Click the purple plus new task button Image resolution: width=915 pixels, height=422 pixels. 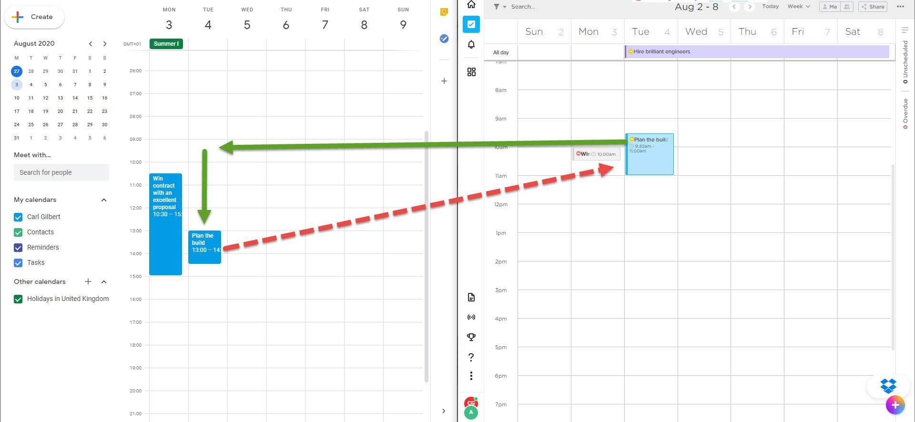895,405
